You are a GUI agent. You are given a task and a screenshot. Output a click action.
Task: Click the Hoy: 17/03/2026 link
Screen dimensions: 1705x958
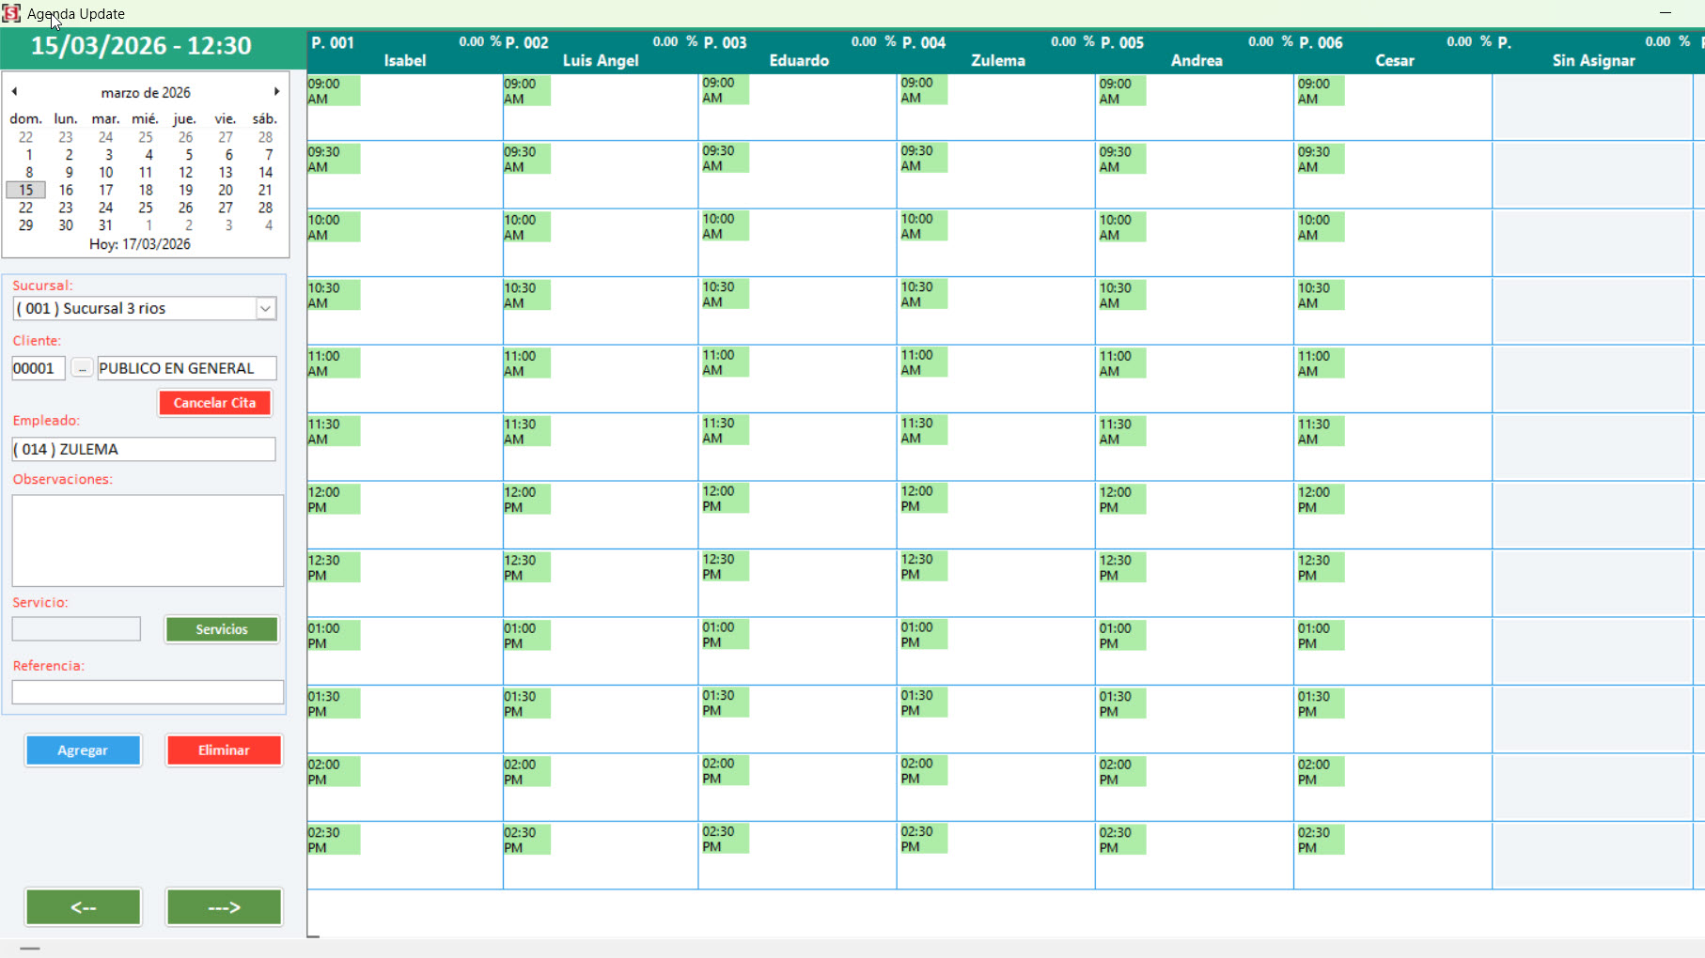coord(140,244)
